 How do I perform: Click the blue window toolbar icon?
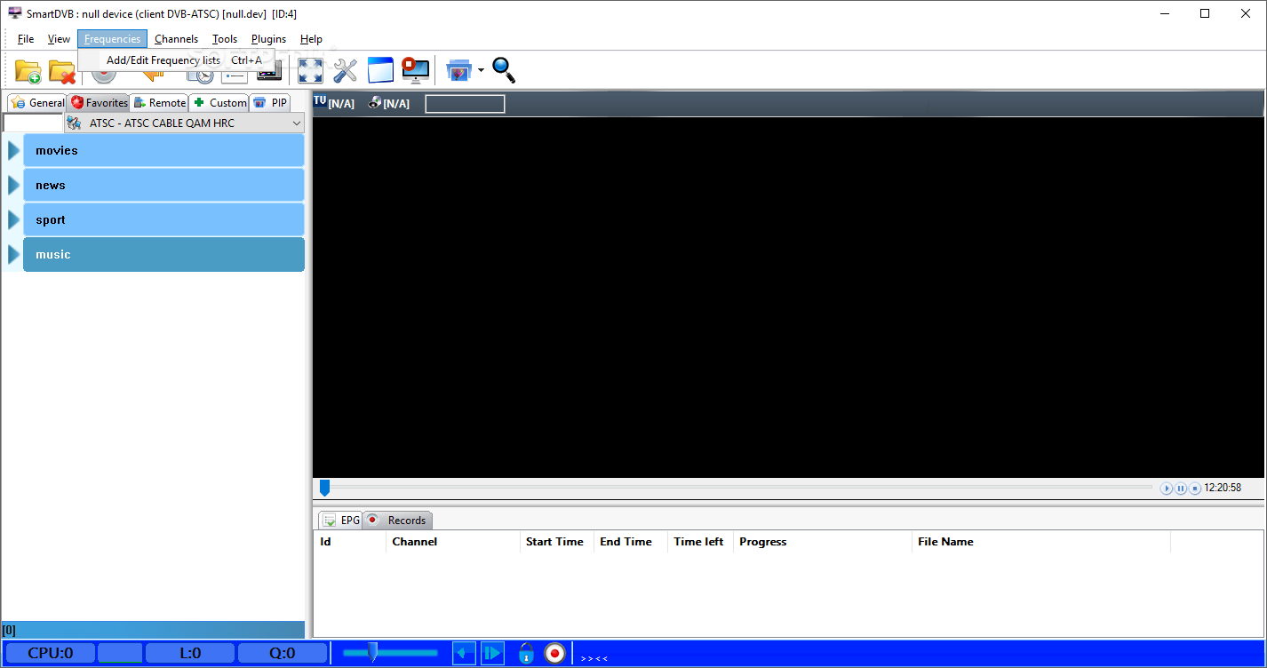click(380, 70)
